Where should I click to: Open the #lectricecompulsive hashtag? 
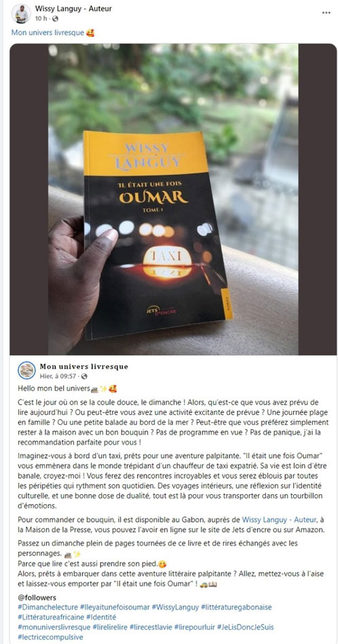50,637
